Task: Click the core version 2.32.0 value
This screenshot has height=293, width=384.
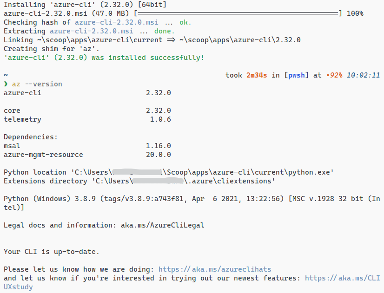Action: 158,111
